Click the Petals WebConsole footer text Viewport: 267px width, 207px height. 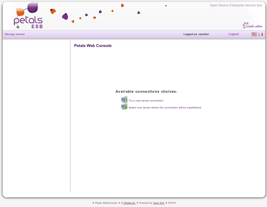pyautogui.click(x=106, y=203)
